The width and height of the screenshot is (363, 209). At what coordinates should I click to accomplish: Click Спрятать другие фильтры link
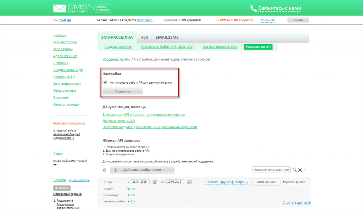[x=296, y=203]
